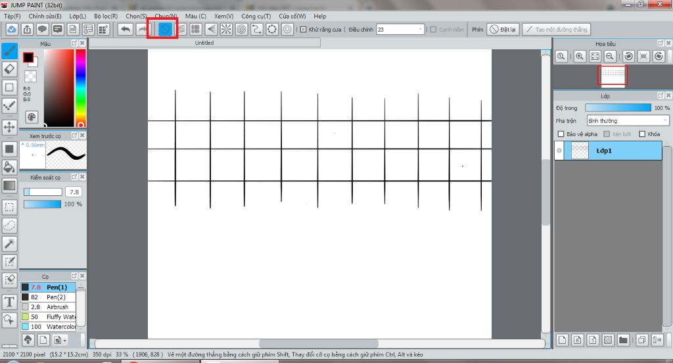Hide Lớp1 layer visibility dot
The height and width of the screenshot is (363, 673).
pyautogui.click(x=559, y=151)
